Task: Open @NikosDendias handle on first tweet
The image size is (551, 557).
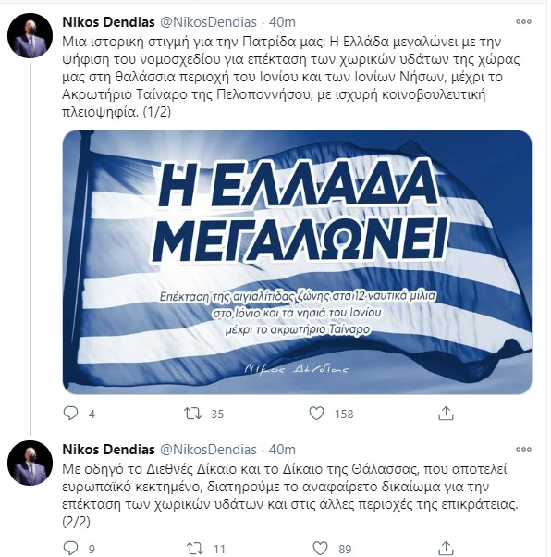Action: click(208, 22)
